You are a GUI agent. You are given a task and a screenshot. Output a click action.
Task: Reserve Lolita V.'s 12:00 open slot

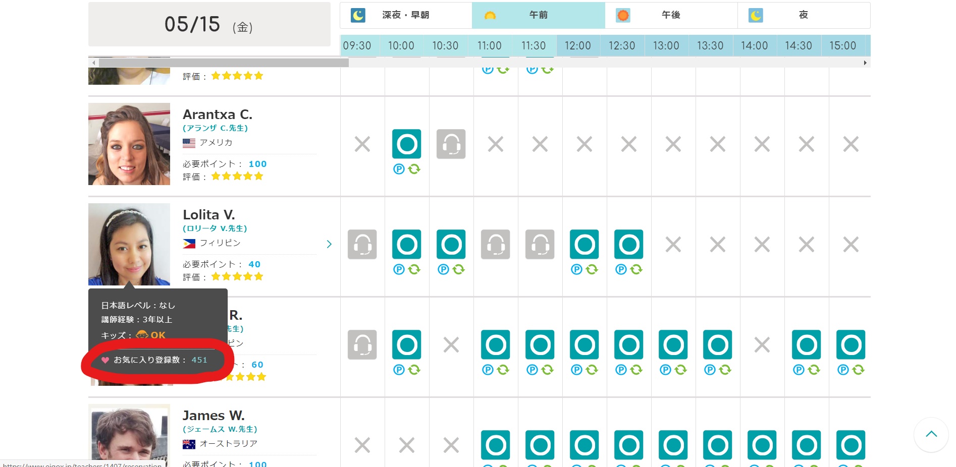point(584,245)
